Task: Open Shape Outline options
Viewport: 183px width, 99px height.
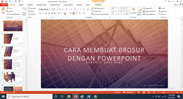Action: [150, 11]
